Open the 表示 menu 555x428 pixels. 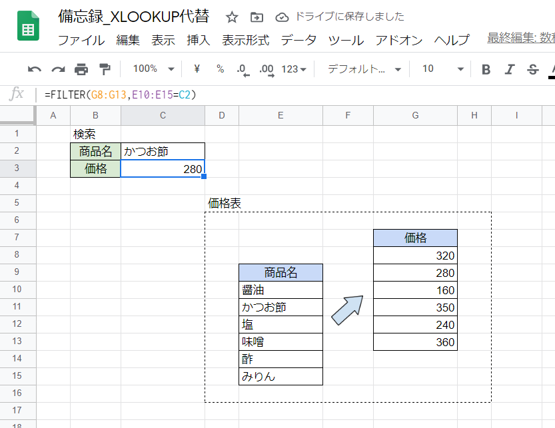[x=163, y=40]
